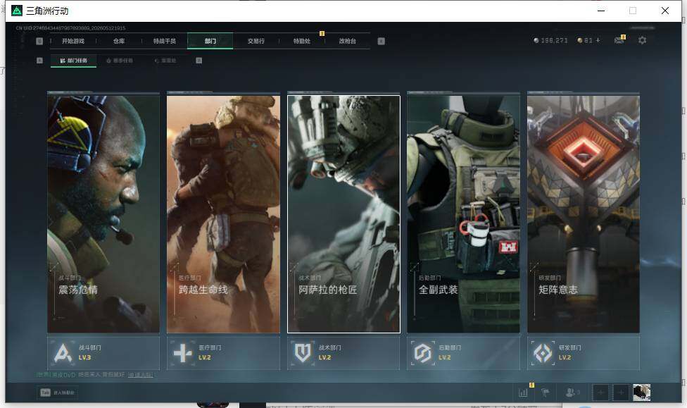Click the plus to add premium currency

tap(598, 40)
